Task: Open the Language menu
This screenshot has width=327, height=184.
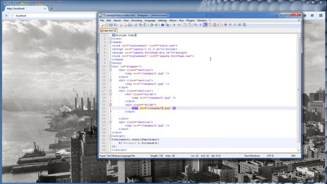Action: (150, 20)
